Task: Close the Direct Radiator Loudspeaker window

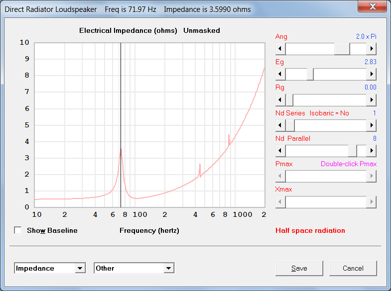Action: 372,6
